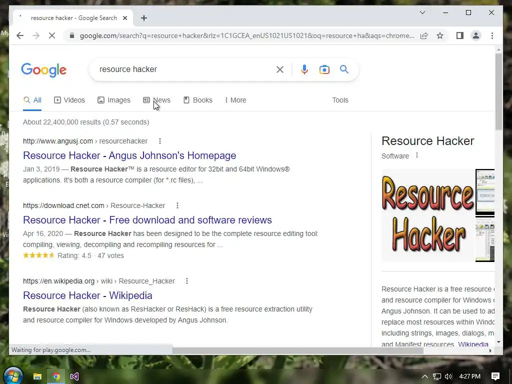Click the address bar URL
512x384 pixels.
pyautogui.click(x=247, y=35)
